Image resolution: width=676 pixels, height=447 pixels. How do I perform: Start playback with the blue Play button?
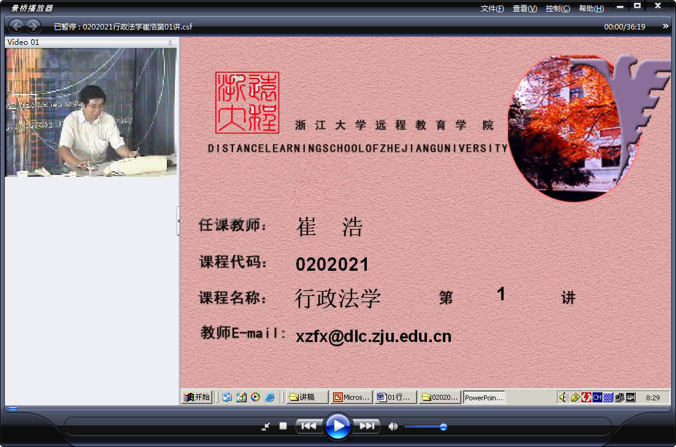[x=337, y=426]
